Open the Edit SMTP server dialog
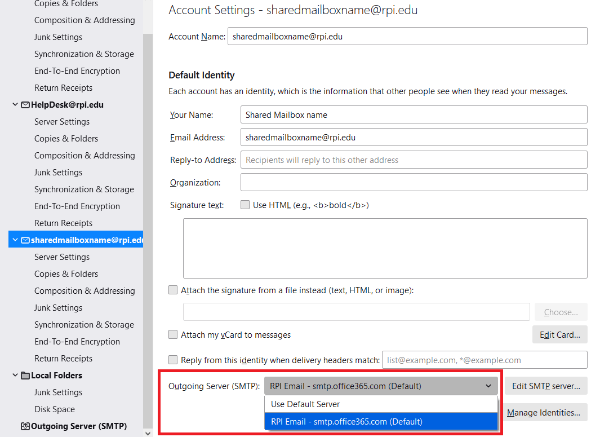Viewport: 600px width, 437px height. (546, 386)
